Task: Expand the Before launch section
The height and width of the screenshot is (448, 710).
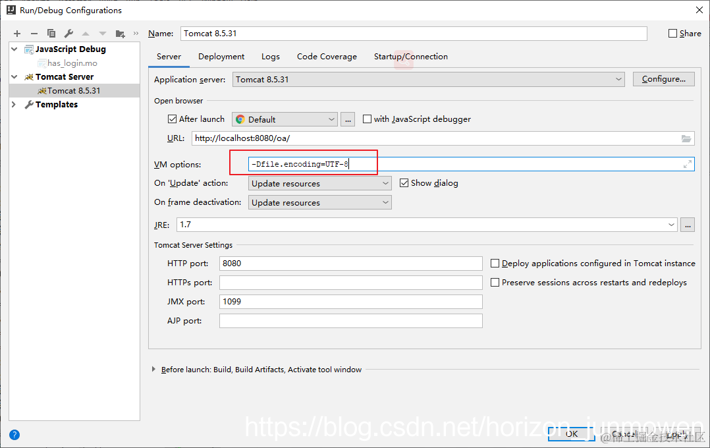Action: [153, 369]
